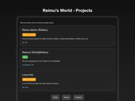Click the Work in Progress badge on Reimu Admin

[x=29, y=35]
